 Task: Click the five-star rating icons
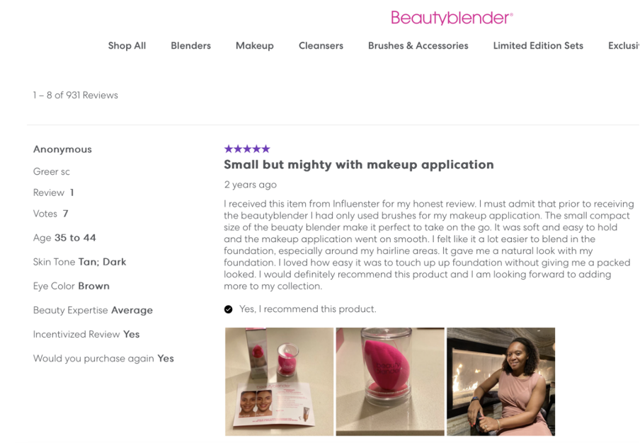click(247, 149)
